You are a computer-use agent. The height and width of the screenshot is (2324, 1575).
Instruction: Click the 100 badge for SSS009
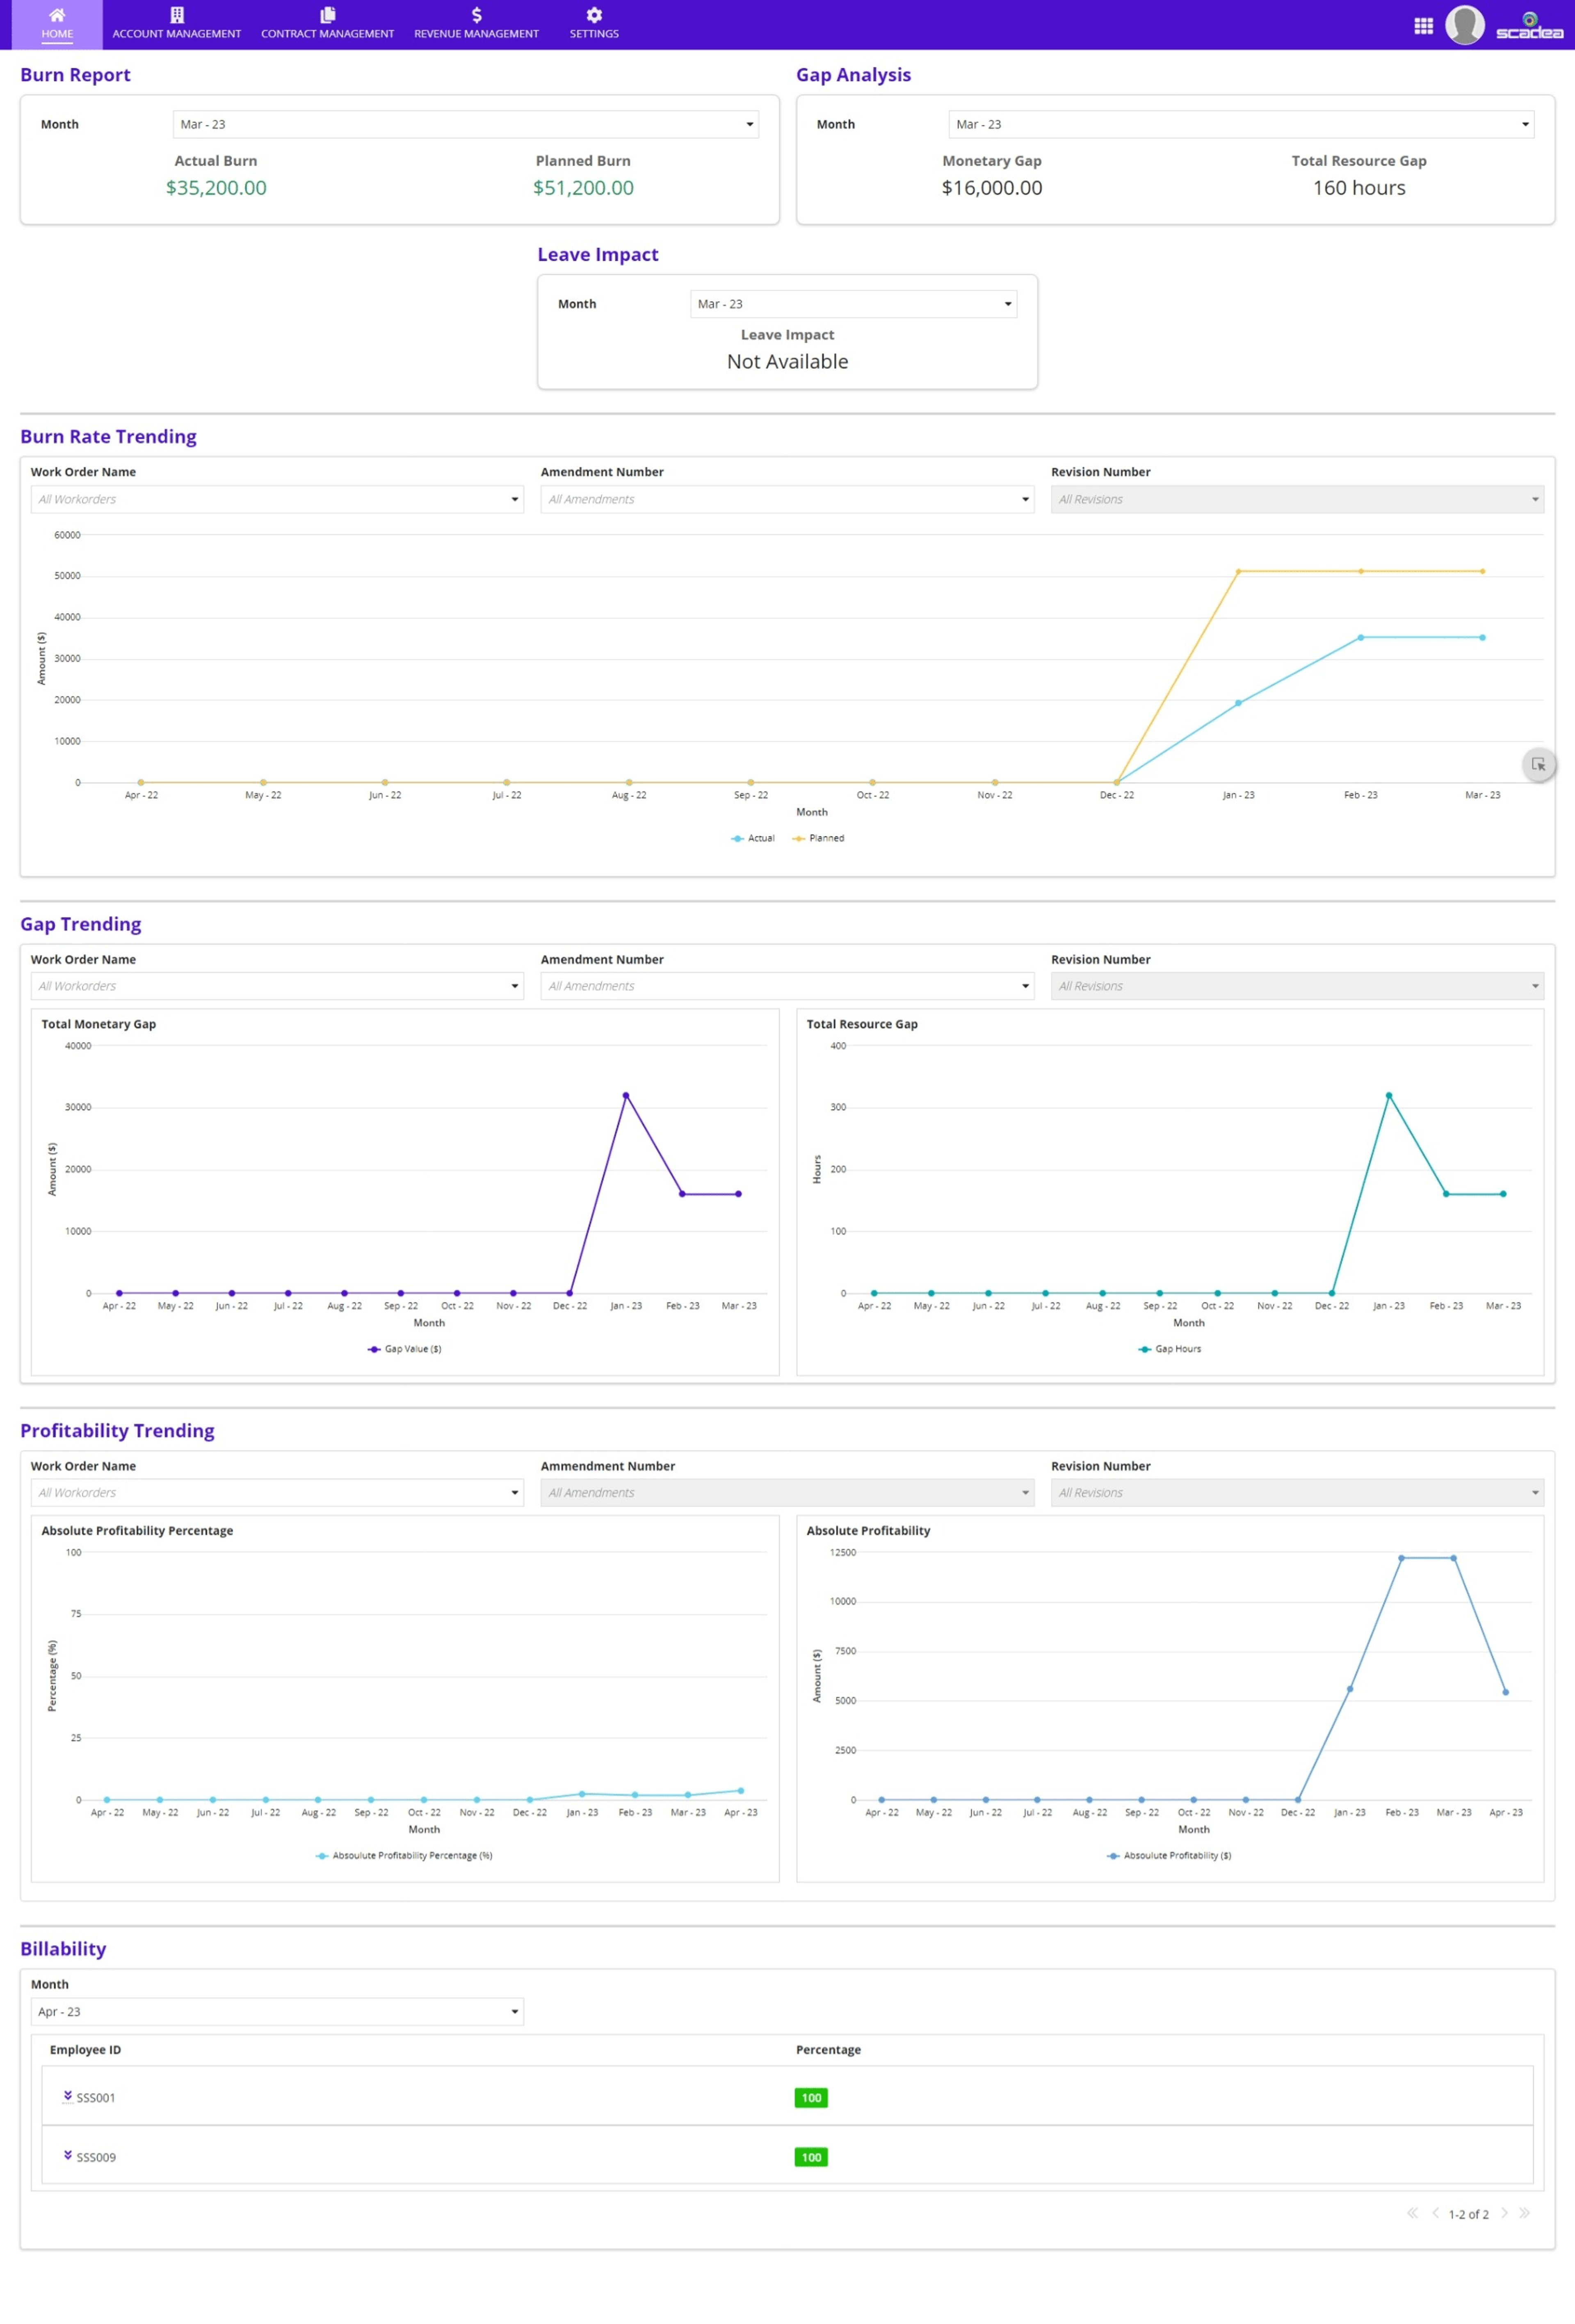[x=811, y=2157]
